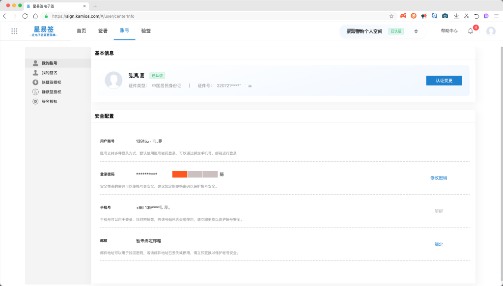Switch to the 签署 tab

pos(103,31)
